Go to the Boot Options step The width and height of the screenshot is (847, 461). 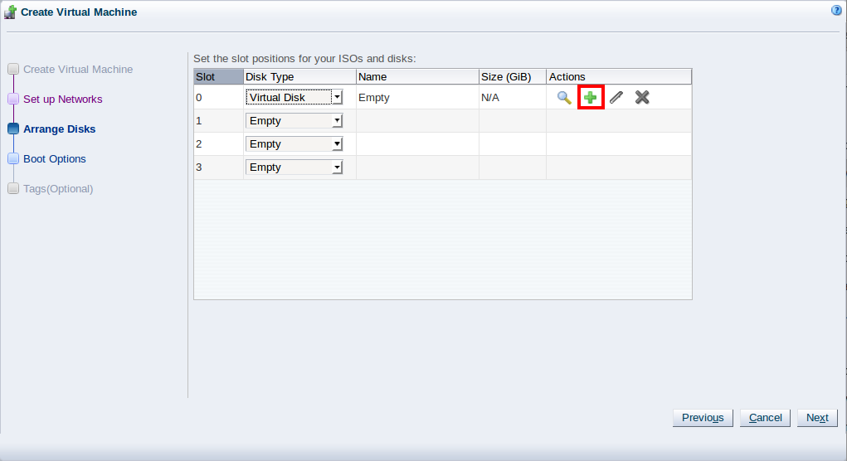click(55, 158)
